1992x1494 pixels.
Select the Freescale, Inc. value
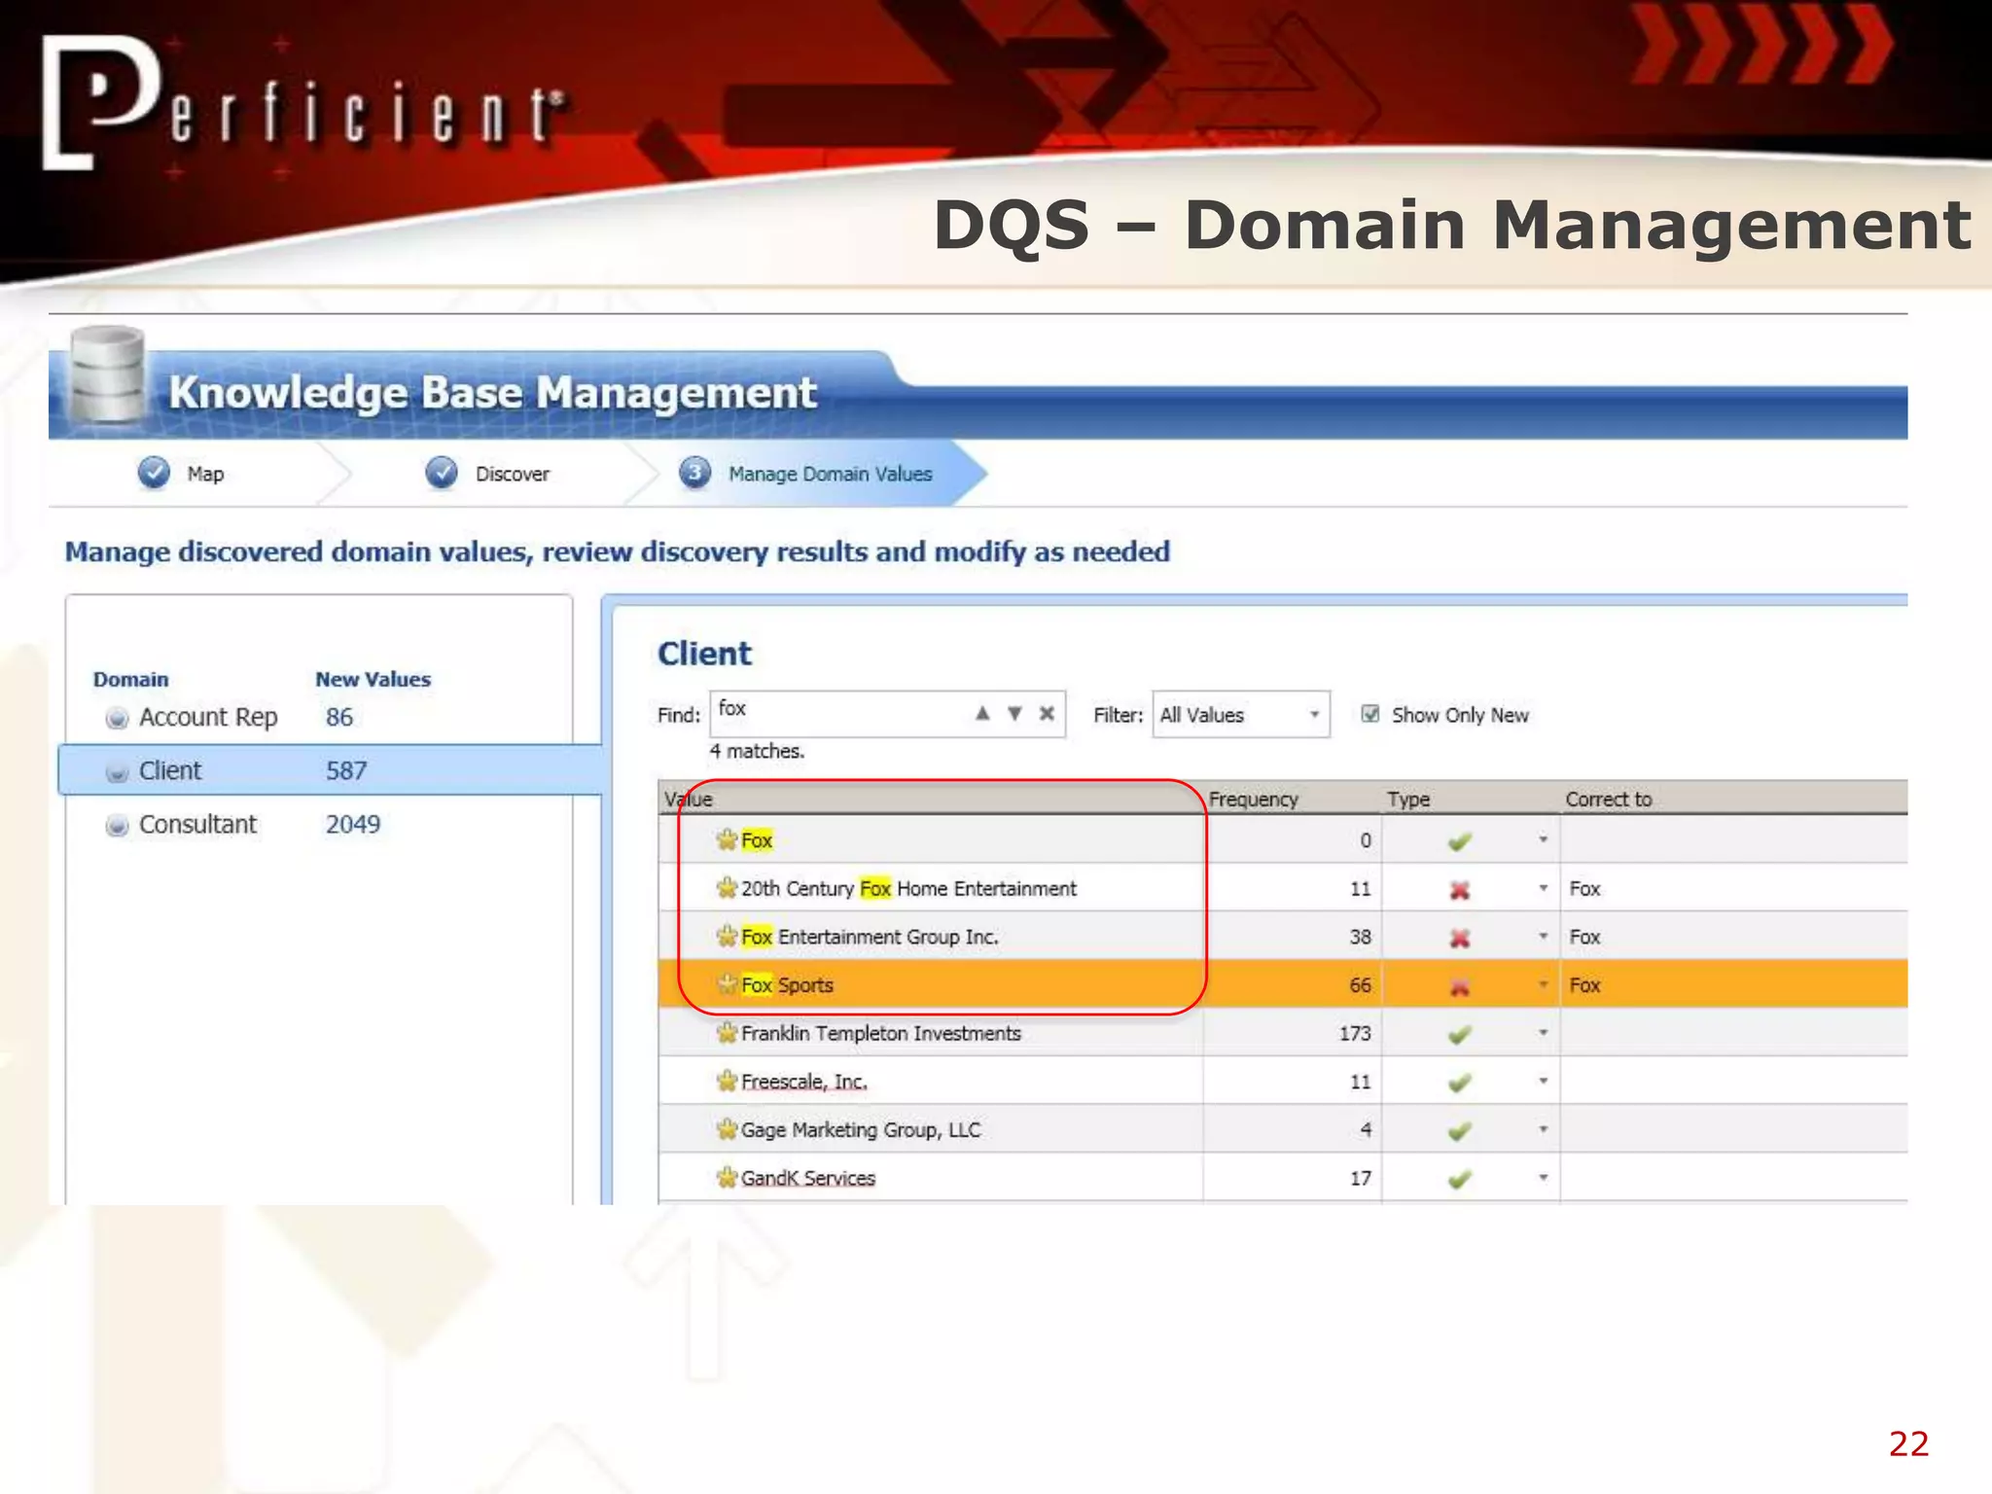(x=803, y=1082)
